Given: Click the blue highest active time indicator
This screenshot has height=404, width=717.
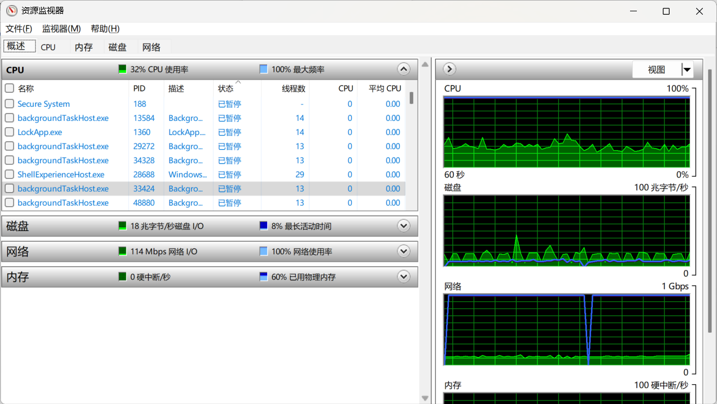Looking at the screenshot, I should tap(263, 225).
